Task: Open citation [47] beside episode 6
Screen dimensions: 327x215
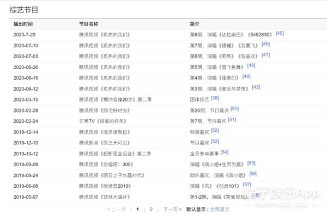Action: 266,55
